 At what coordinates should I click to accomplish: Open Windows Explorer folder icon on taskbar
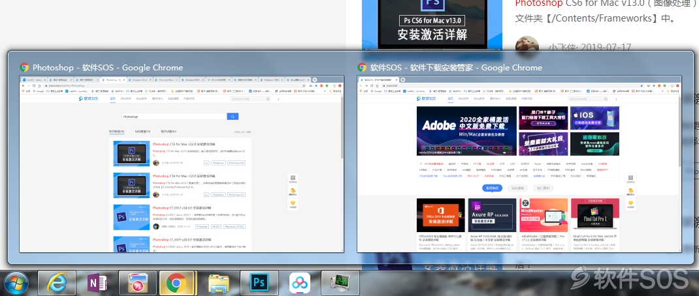click(x=218, y=283)
